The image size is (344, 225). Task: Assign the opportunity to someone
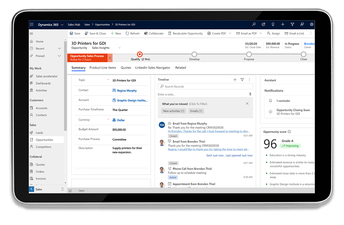tap(273, 33)
